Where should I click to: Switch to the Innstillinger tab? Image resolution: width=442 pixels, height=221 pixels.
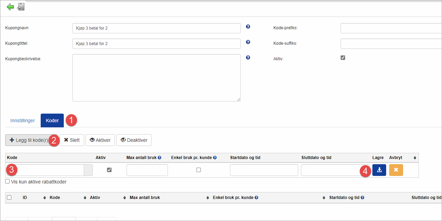click(x=23, y=120)
